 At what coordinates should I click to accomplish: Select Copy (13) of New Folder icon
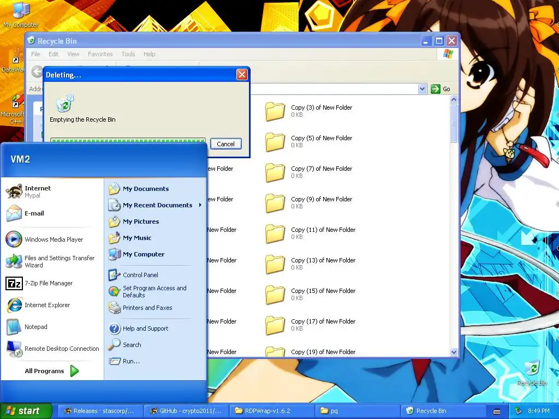click(x=275, y=265)
